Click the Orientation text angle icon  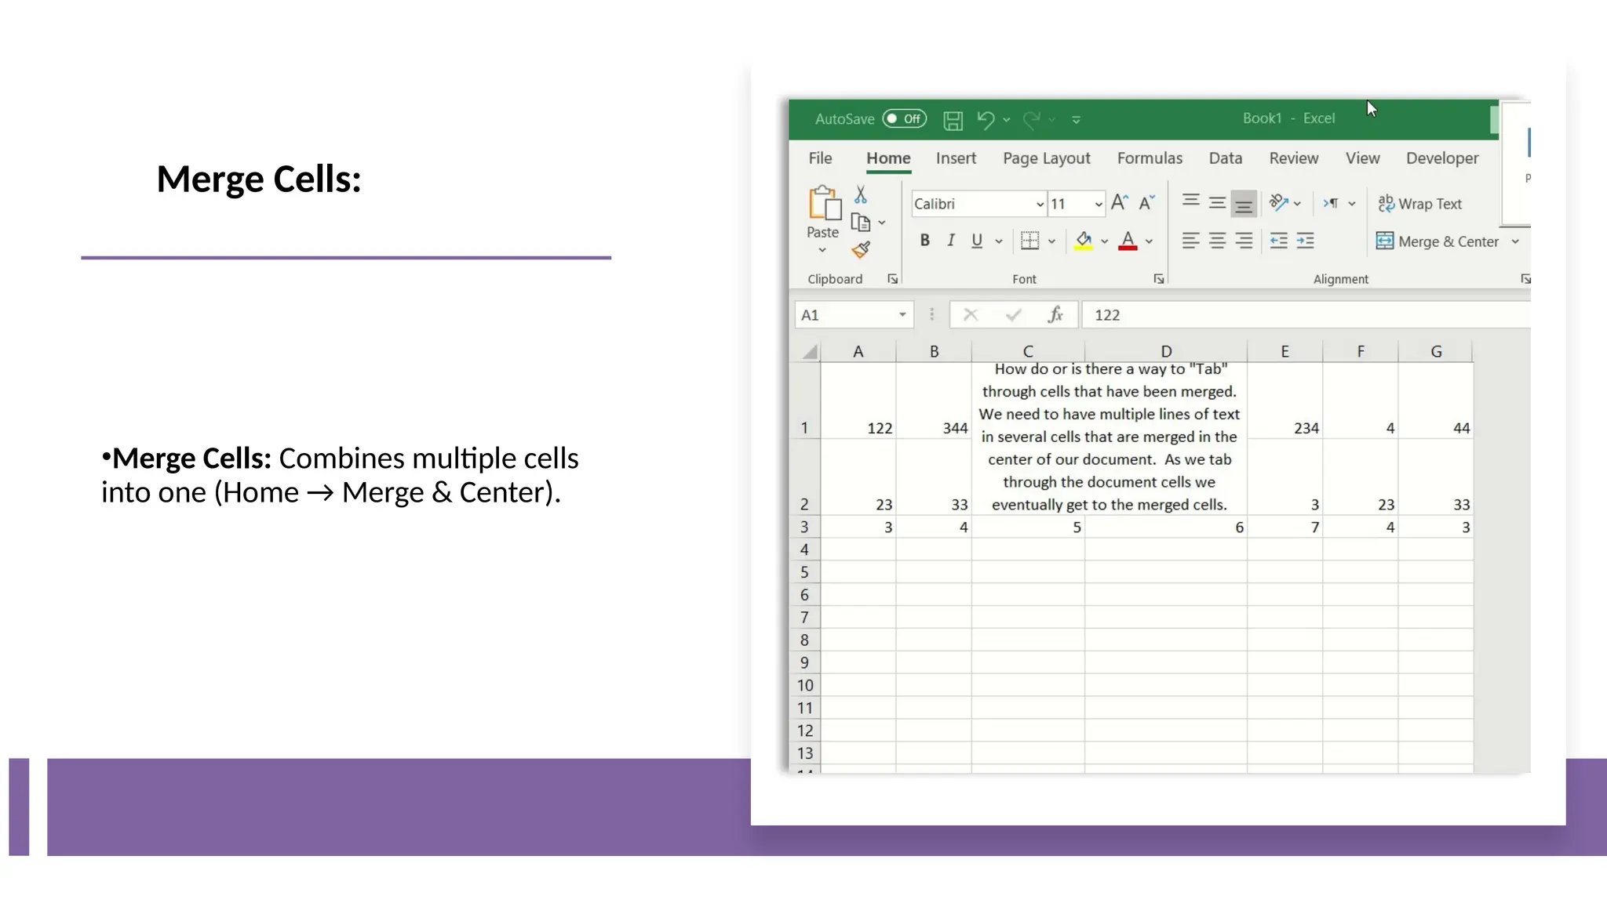click(x=1279, y=203)
